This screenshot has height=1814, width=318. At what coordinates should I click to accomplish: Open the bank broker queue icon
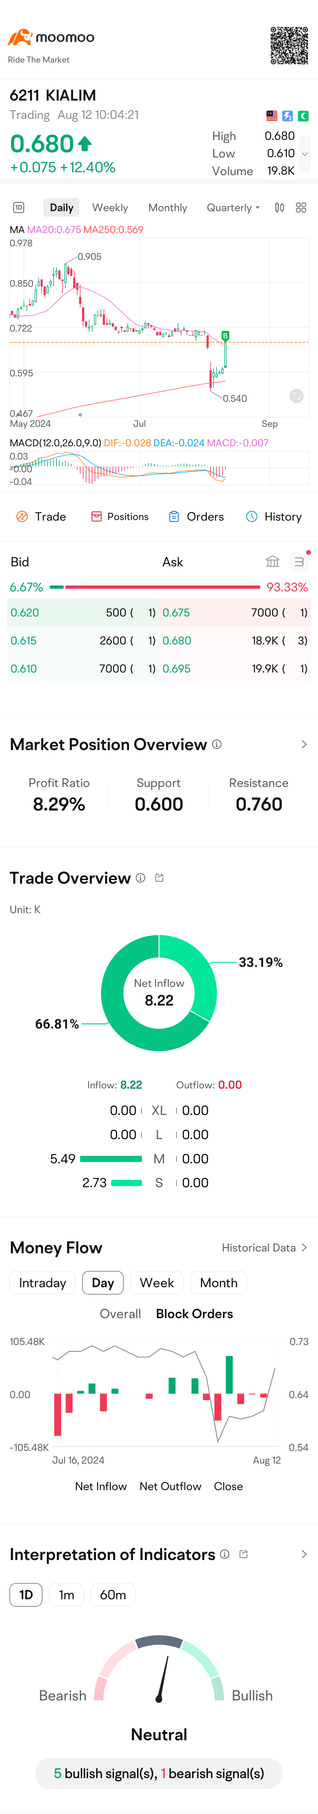273,561
